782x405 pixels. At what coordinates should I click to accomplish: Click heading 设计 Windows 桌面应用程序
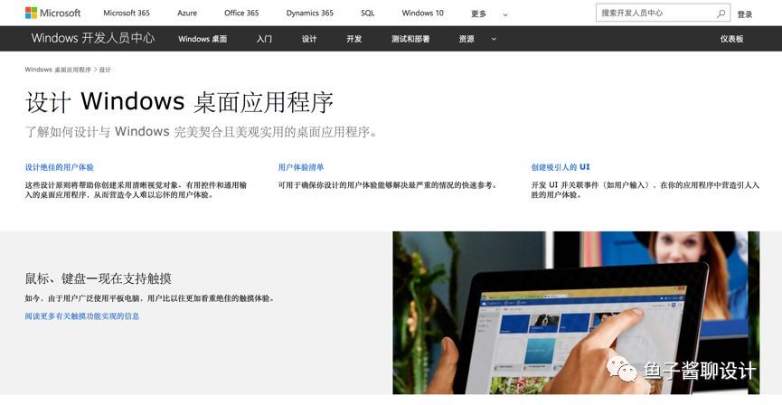tap(179, 102)
